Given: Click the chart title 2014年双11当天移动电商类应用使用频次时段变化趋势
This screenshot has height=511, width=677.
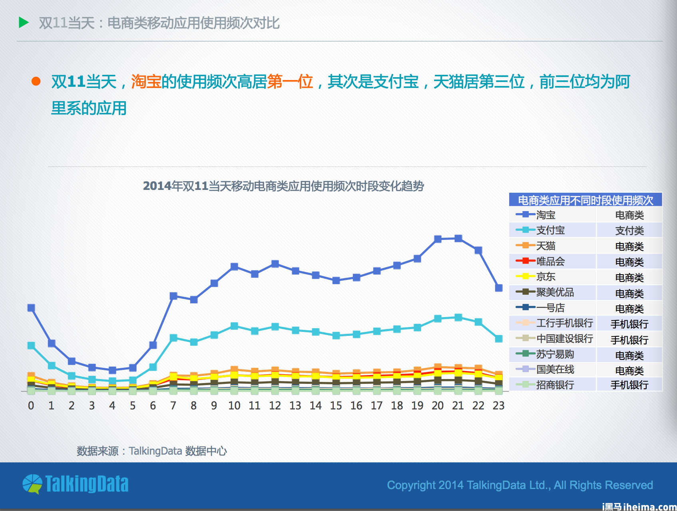Looking at the screenshot, I should (x=283, y=186).
